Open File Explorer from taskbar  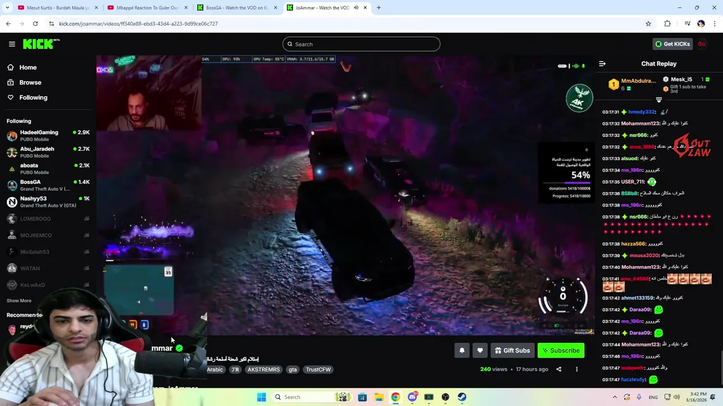coord(378,397)
